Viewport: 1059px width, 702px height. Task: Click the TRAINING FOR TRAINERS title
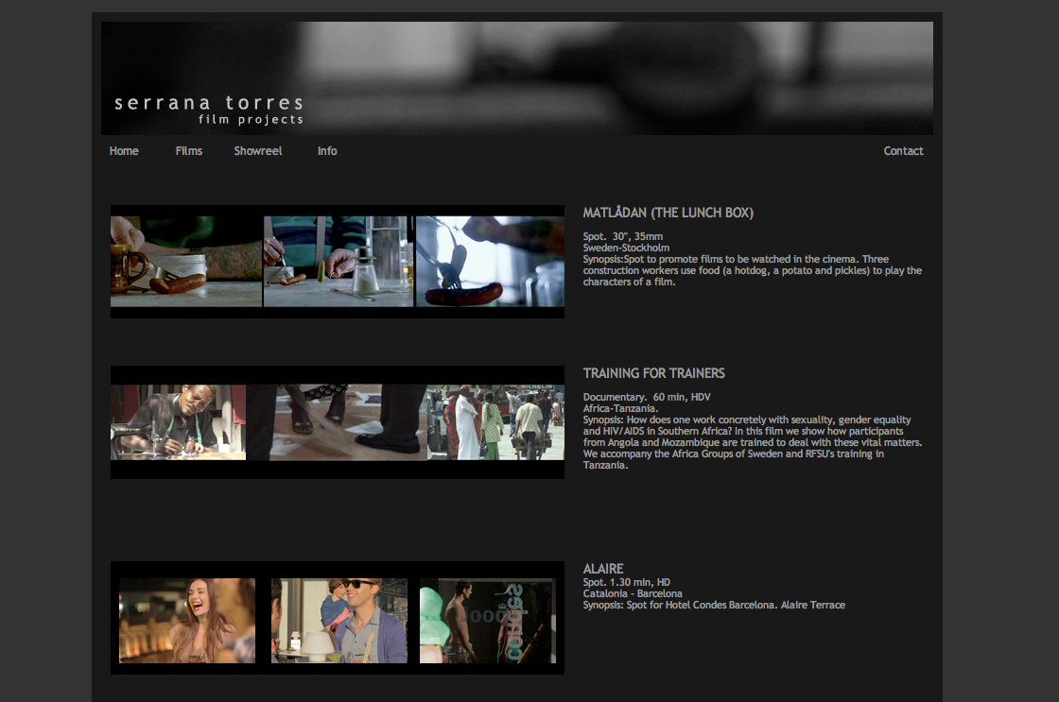tap(653, 373)
